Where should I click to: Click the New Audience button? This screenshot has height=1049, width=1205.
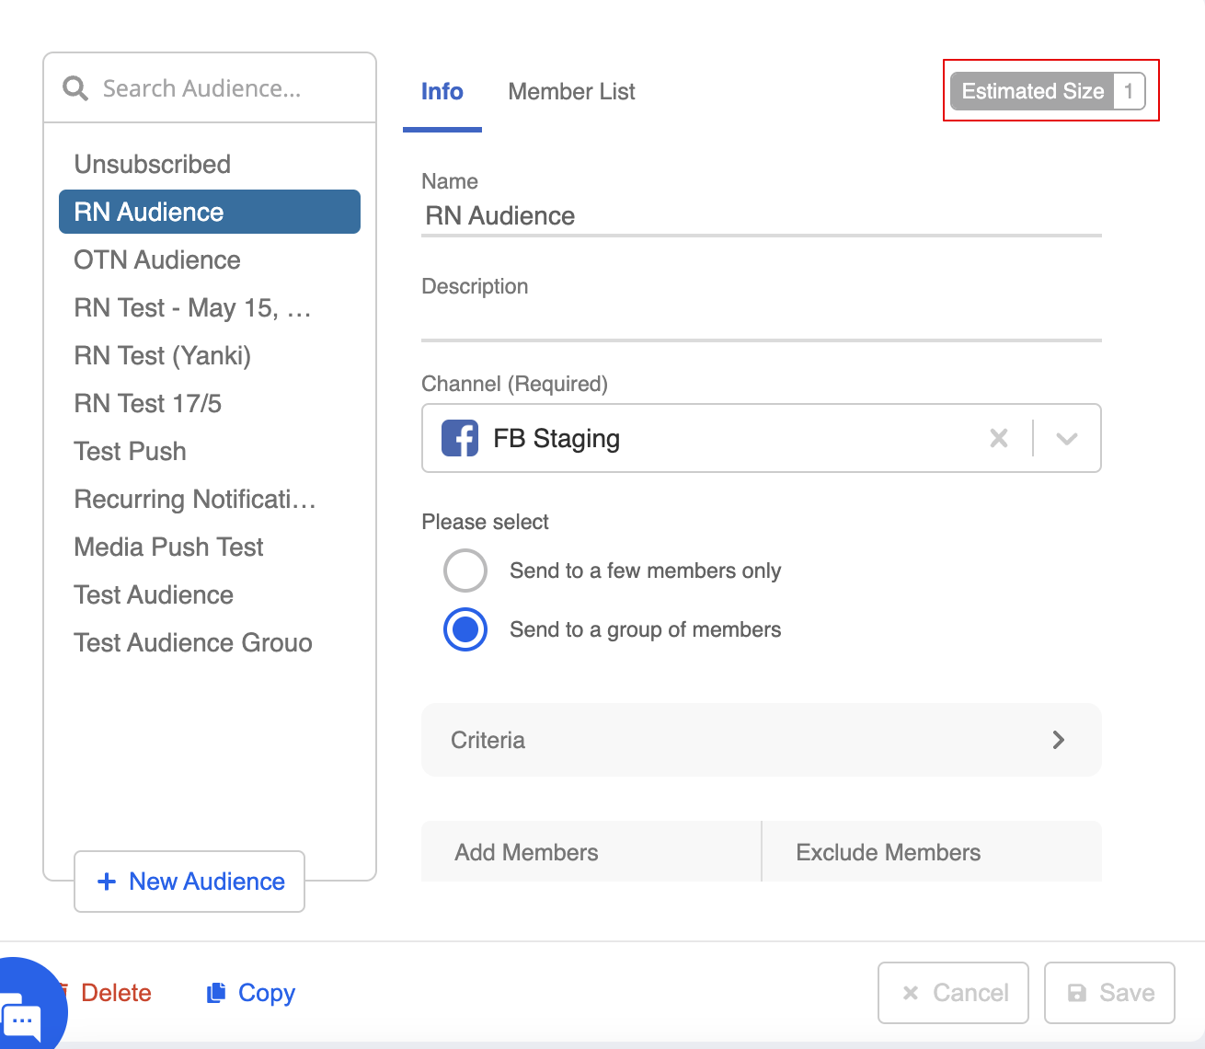click(189, 882)
